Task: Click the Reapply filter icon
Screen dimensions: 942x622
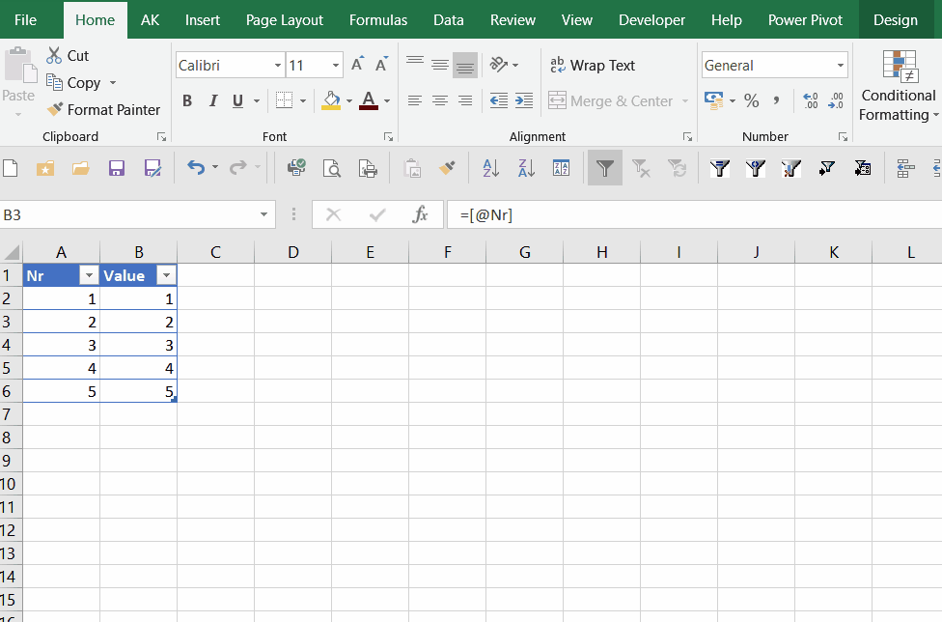Action: pyautogui.click(x=678, y=168)
